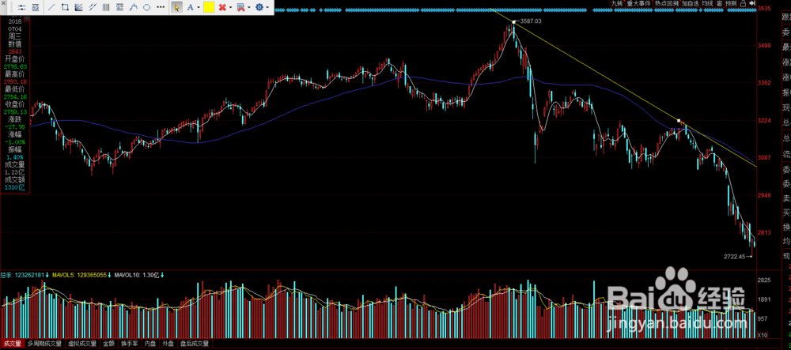Screen dimensions: 791x350
Task: Expand text tool dropdown arrow
Action: [199, 8]
